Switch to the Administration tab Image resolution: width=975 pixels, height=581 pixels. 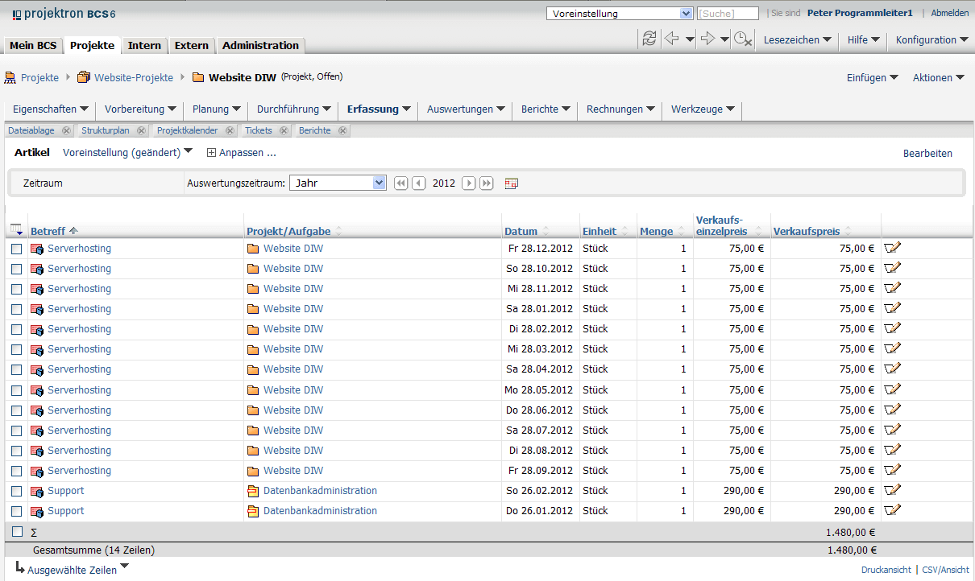pos(260,46)
